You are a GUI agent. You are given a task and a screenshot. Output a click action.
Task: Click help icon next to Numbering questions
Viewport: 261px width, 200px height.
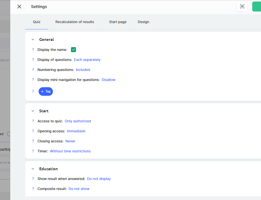click(x=33, y=70)
